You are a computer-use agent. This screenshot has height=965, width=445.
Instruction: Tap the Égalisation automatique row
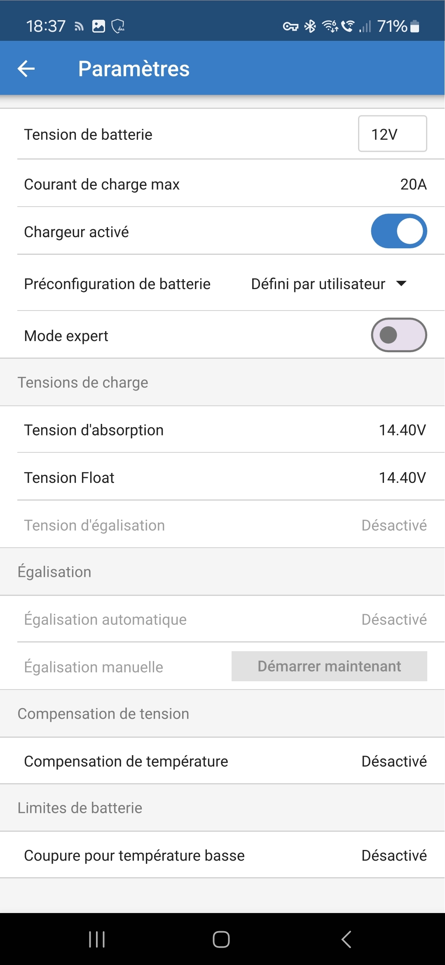click(222, 619)
